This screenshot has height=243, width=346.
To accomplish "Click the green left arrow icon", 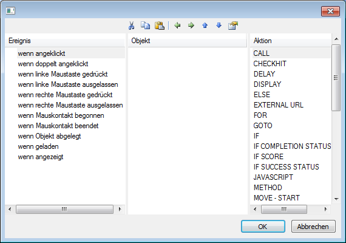I will (177, 26).
